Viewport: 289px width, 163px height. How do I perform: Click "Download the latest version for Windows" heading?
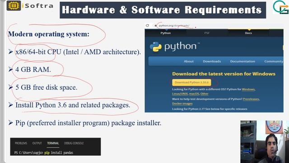(x=224, y=74)
